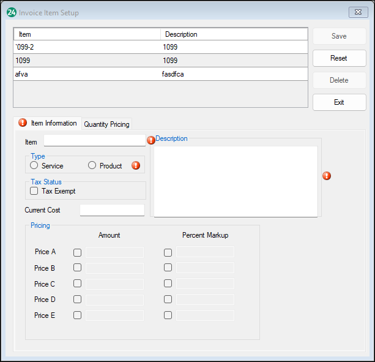Select the Product radio button
The image size is (375, 362).
click(92, 165)
